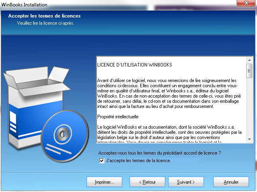Image resolution: width=257 pixels, height=192 pixels.
Task: Click the "Accepter les termes de licences" title
Action: 44,16
